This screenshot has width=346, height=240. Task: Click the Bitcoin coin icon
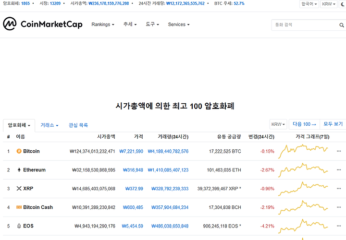point(19,151)
